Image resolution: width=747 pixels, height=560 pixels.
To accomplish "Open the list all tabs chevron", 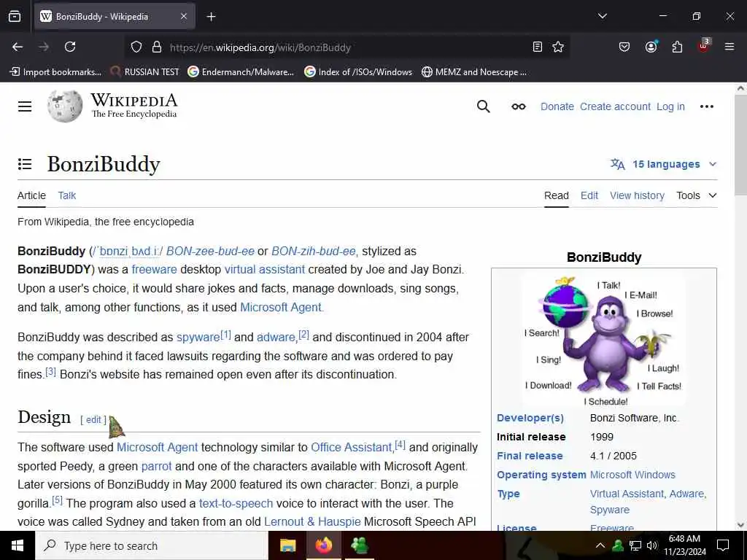I will click(602, 16).
